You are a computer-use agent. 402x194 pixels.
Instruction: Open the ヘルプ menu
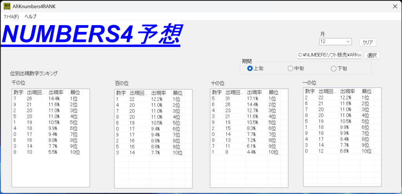(30, 16)
